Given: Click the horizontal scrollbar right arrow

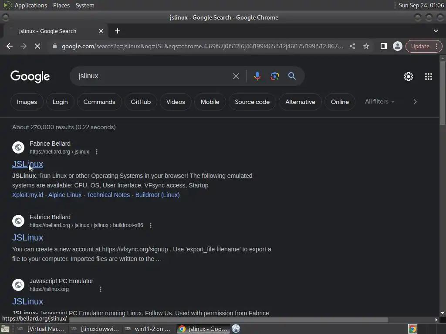Looking at the screenshot, I should tap(436, 320).
